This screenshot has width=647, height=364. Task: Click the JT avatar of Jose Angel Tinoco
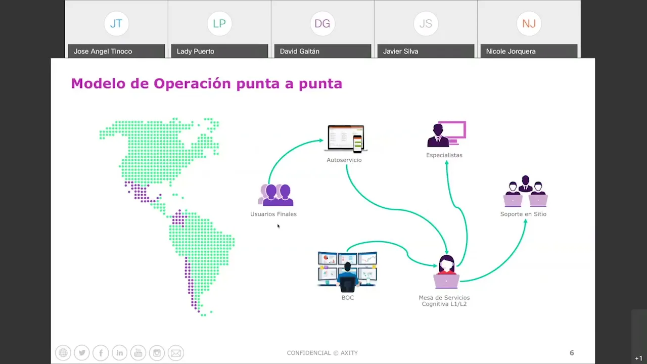(x=116, y=24)
